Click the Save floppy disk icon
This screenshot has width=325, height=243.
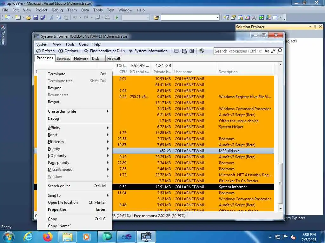(x=36, y=18)
